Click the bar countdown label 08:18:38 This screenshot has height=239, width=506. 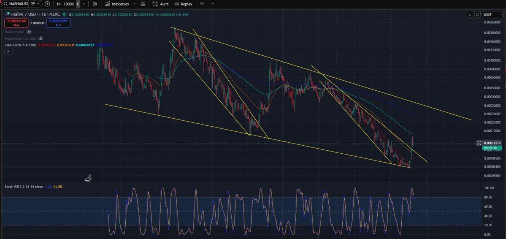(492, 148)
